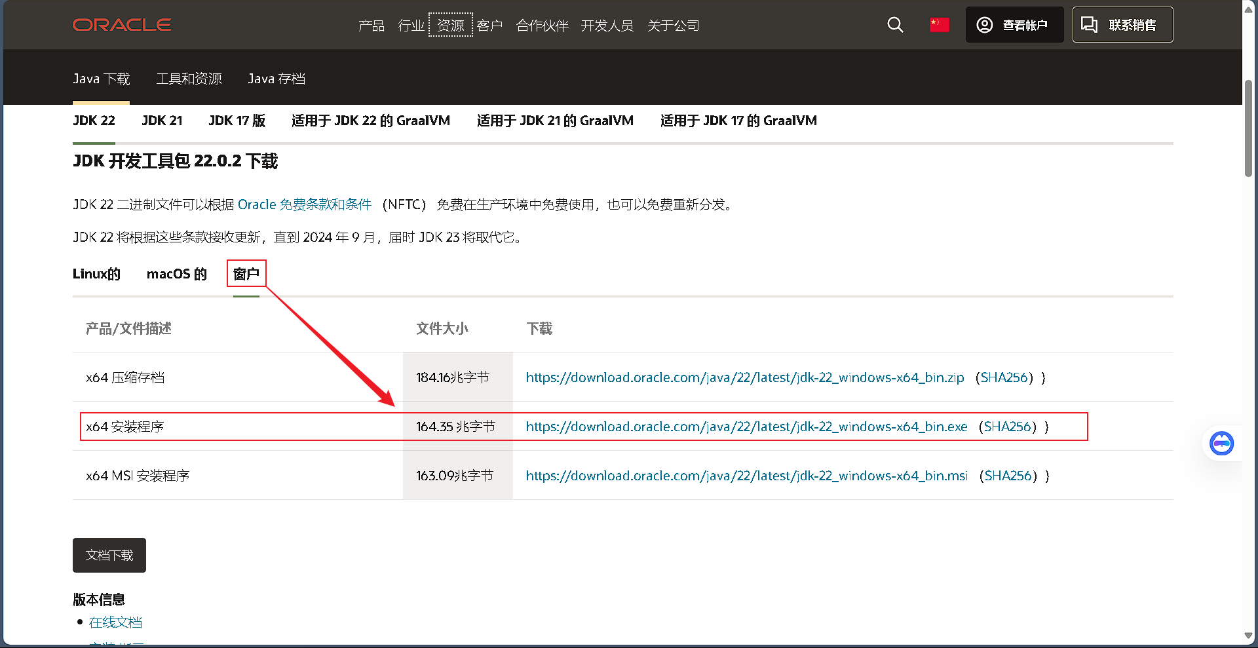
Task: Open the search magnifier icon
Action: pyautogui.click(x=895, y=25)
